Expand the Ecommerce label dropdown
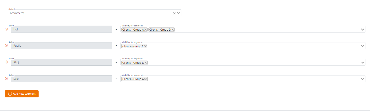The width and height of the screenshot is (370, 111). (178, 13)
